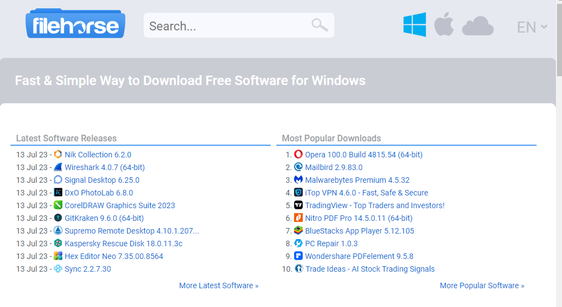Open TradingView Top Traders link
562x307 pixels.
[375, 205]
